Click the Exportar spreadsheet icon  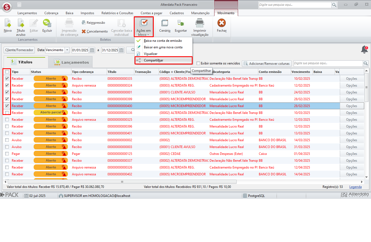[181, 23]
